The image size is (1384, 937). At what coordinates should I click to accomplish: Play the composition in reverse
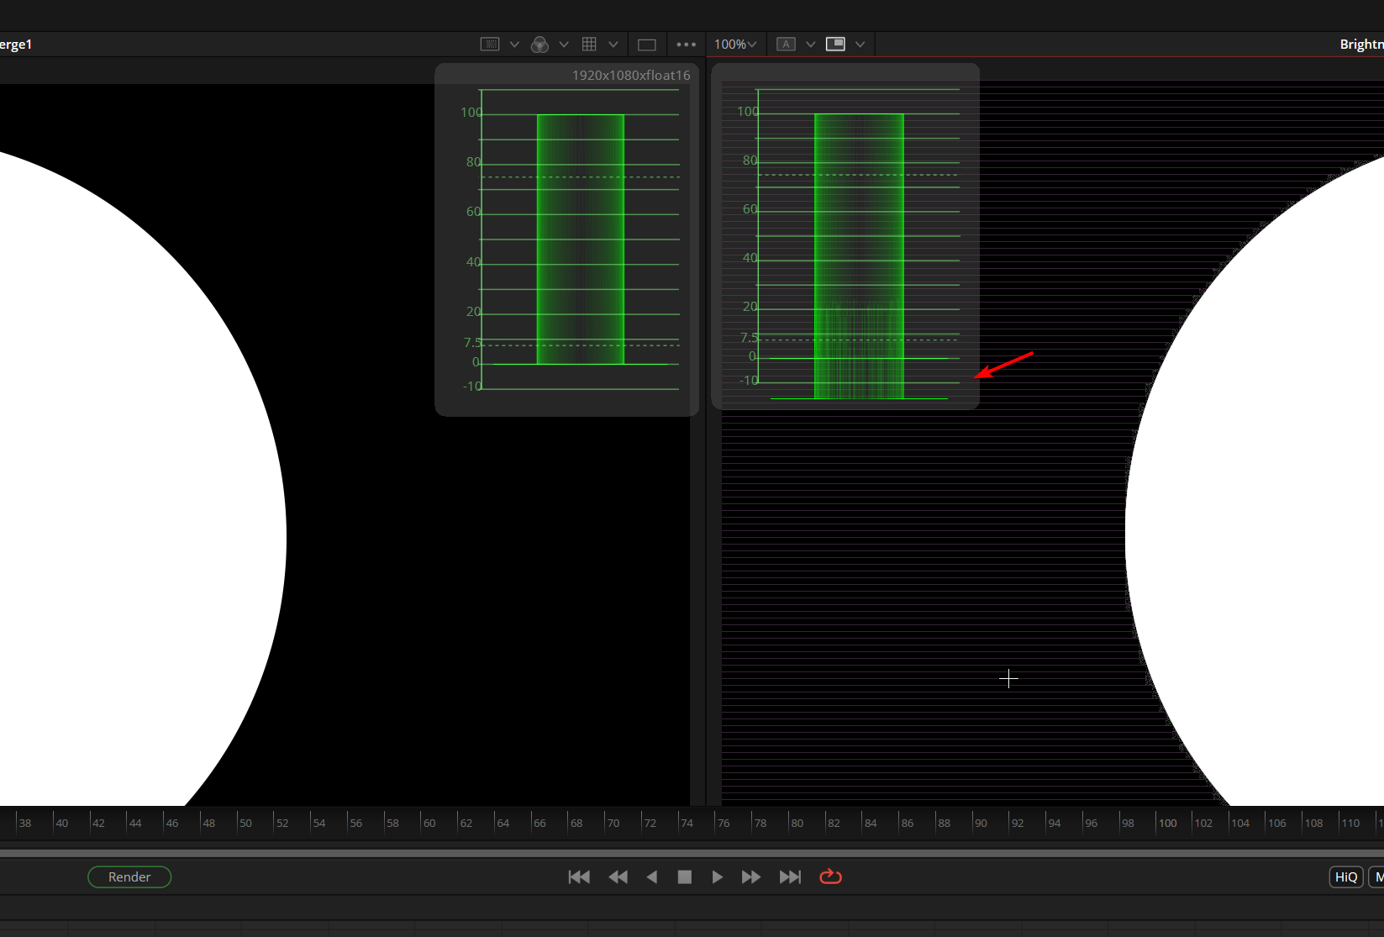652,876
